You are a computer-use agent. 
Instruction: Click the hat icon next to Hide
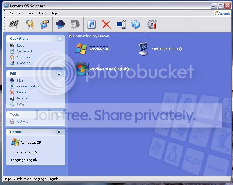12,80
